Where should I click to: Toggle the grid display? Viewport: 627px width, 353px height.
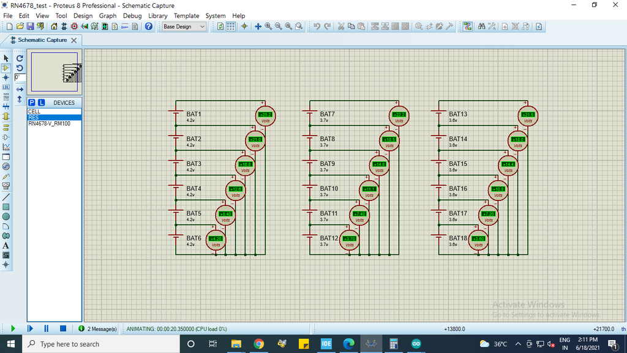(232, 26)
